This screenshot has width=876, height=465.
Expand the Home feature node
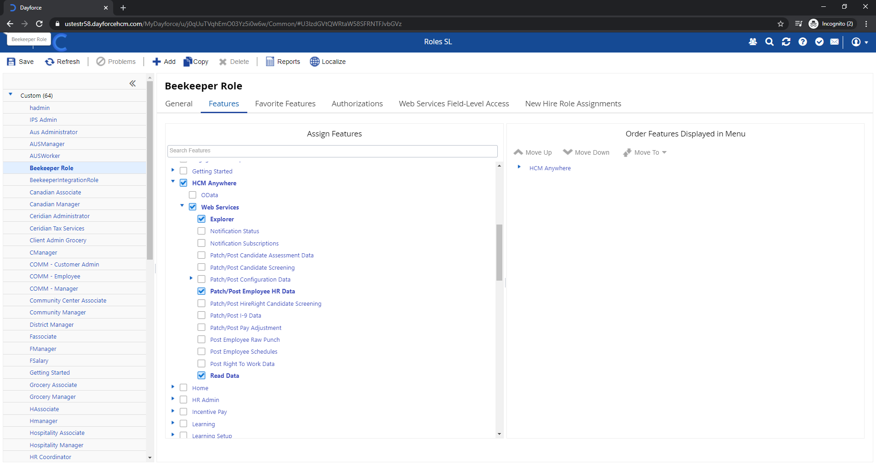pyautogui.click(x=173, y=387)
